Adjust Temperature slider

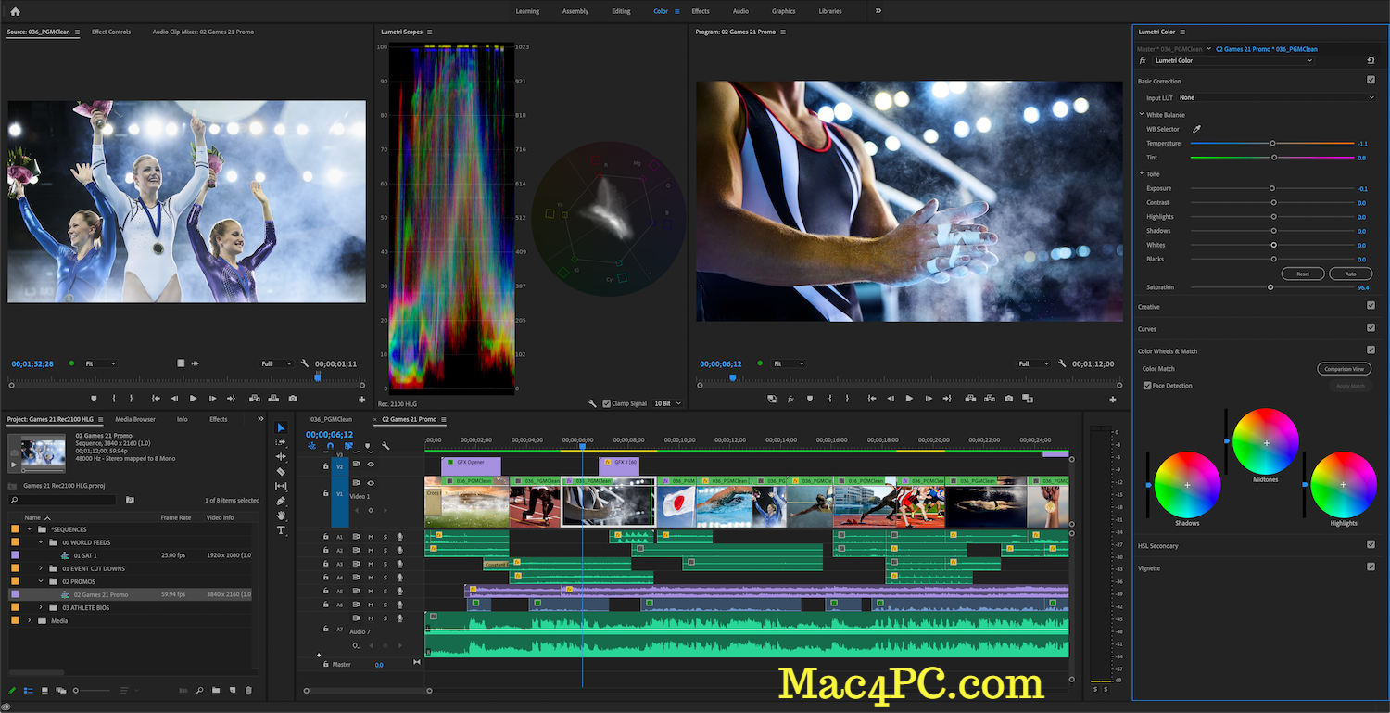[x=1272, y=143]
